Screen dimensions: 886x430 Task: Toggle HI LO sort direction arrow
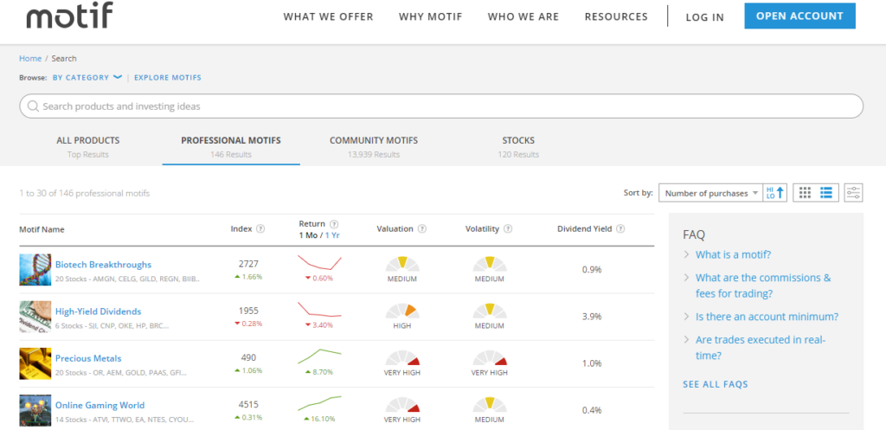[x=775, y=193]
